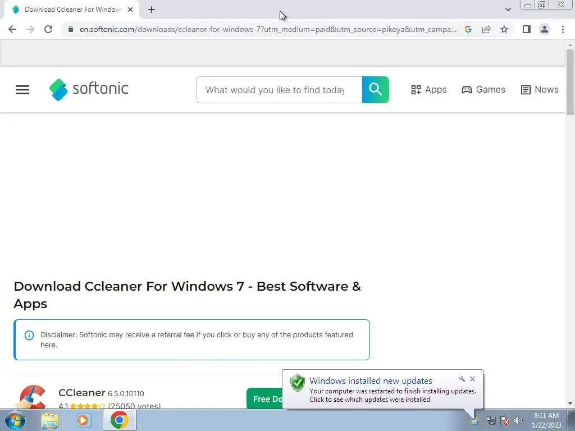This screenshot has width=575, height=431.
Task: Open the browser side panel
Action: point(527,29)
